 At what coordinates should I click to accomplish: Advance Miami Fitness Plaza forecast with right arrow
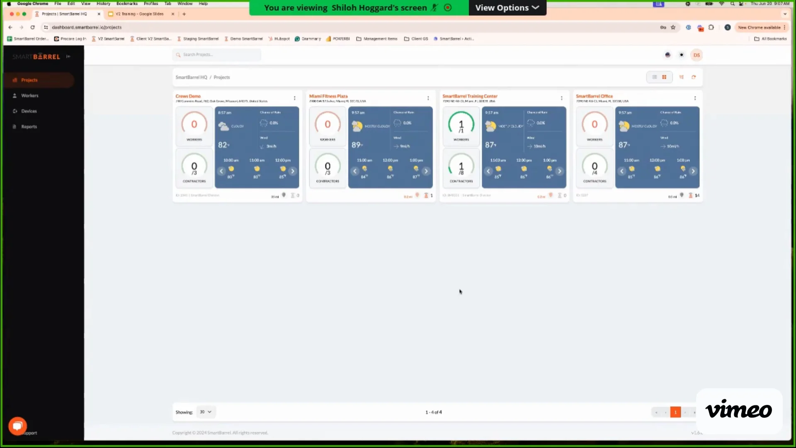(427, 171)
